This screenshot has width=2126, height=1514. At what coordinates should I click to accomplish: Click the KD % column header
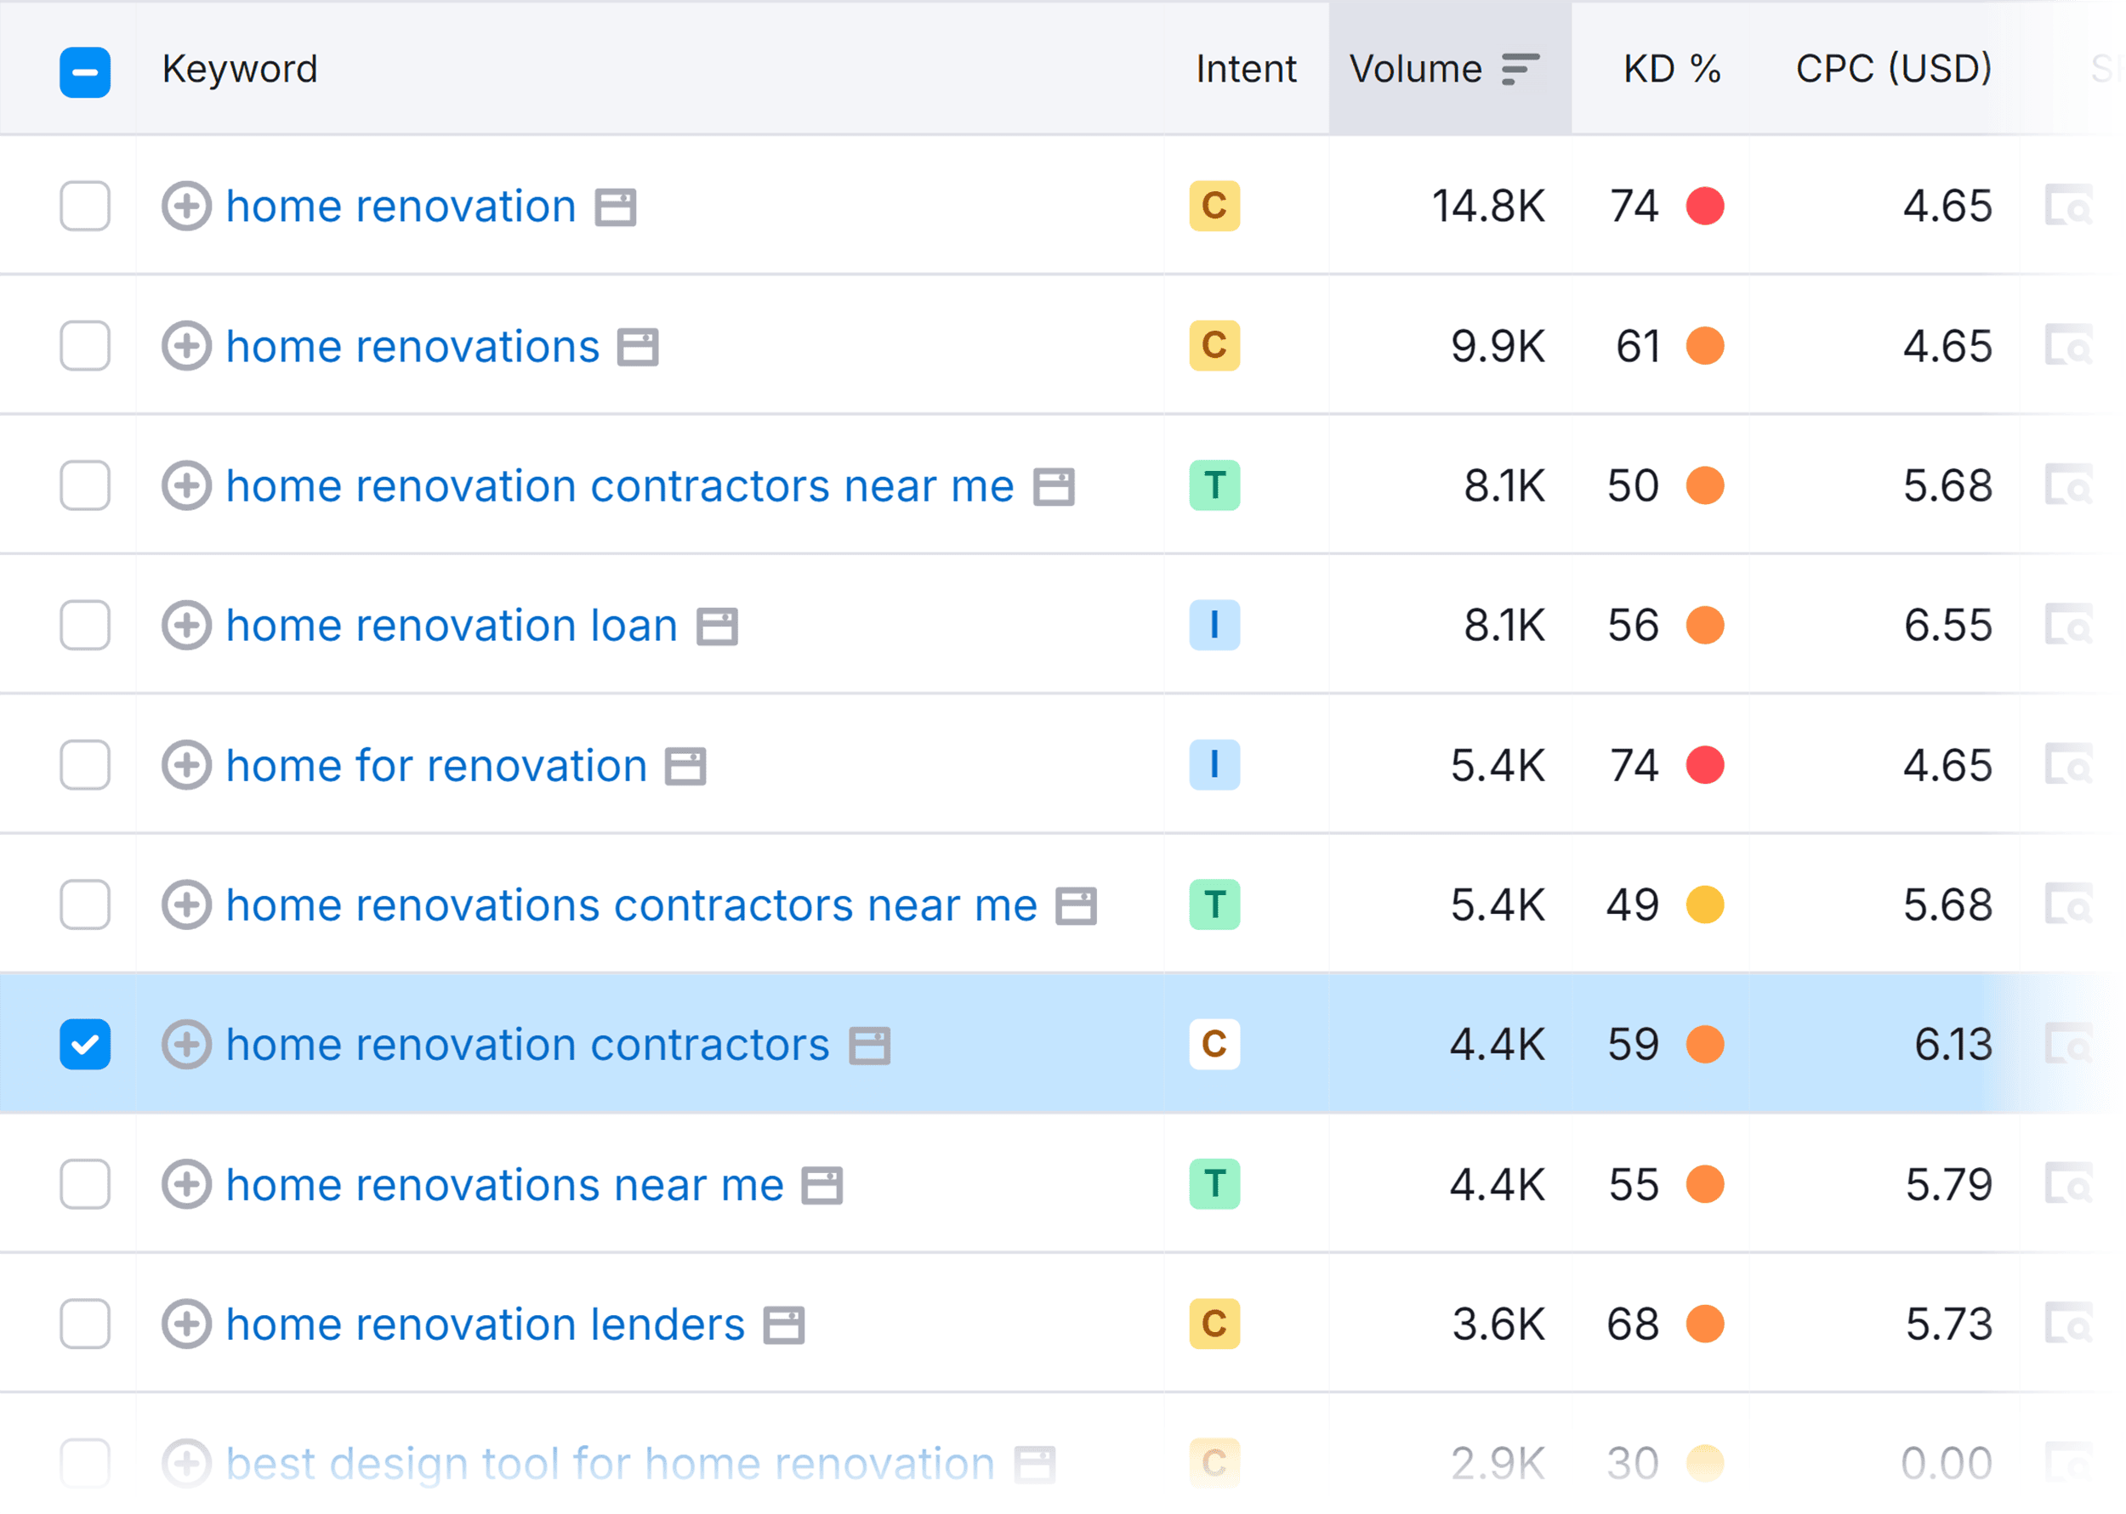(x=1671, y=68)
